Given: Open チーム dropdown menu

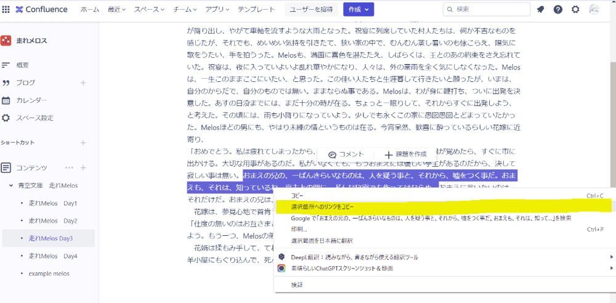Looking at the screenshot, I should point(185,9).
